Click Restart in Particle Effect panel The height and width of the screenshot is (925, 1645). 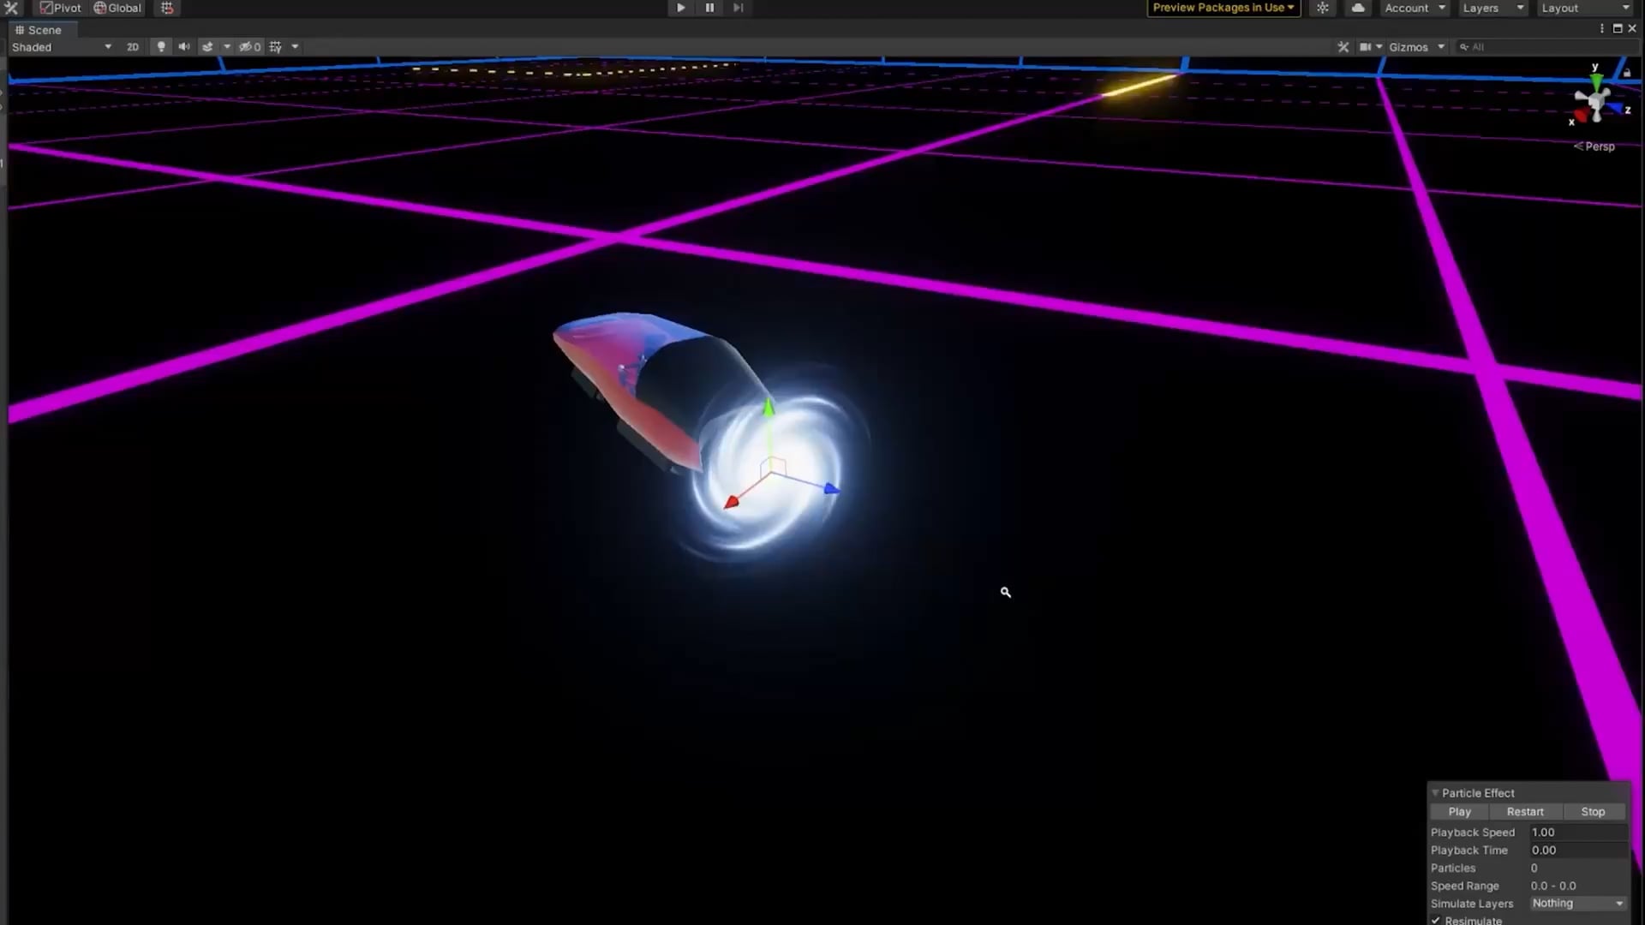[1525, 812]
